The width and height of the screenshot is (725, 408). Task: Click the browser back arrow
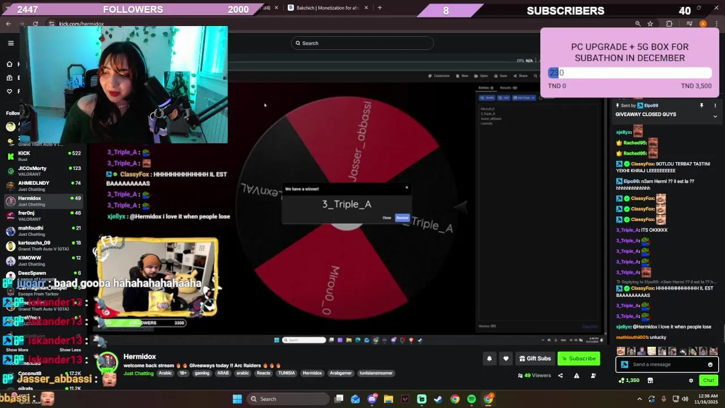pyautogui.click(x=8, y=24)
